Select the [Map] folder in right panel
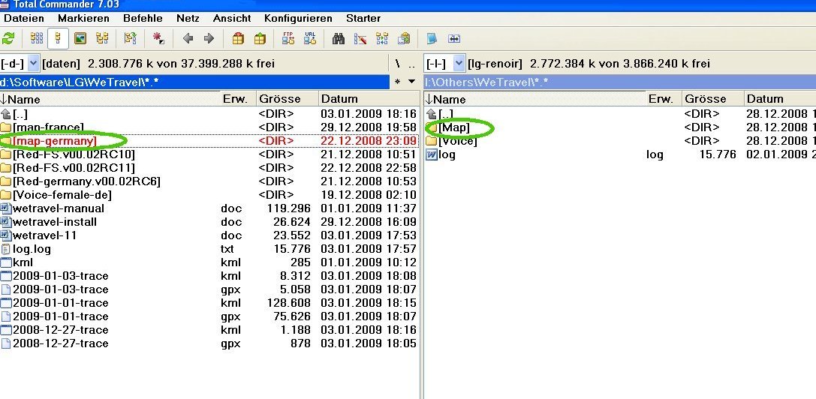The height and width of the screenshot is (399, 816). [x=620, y=127]
